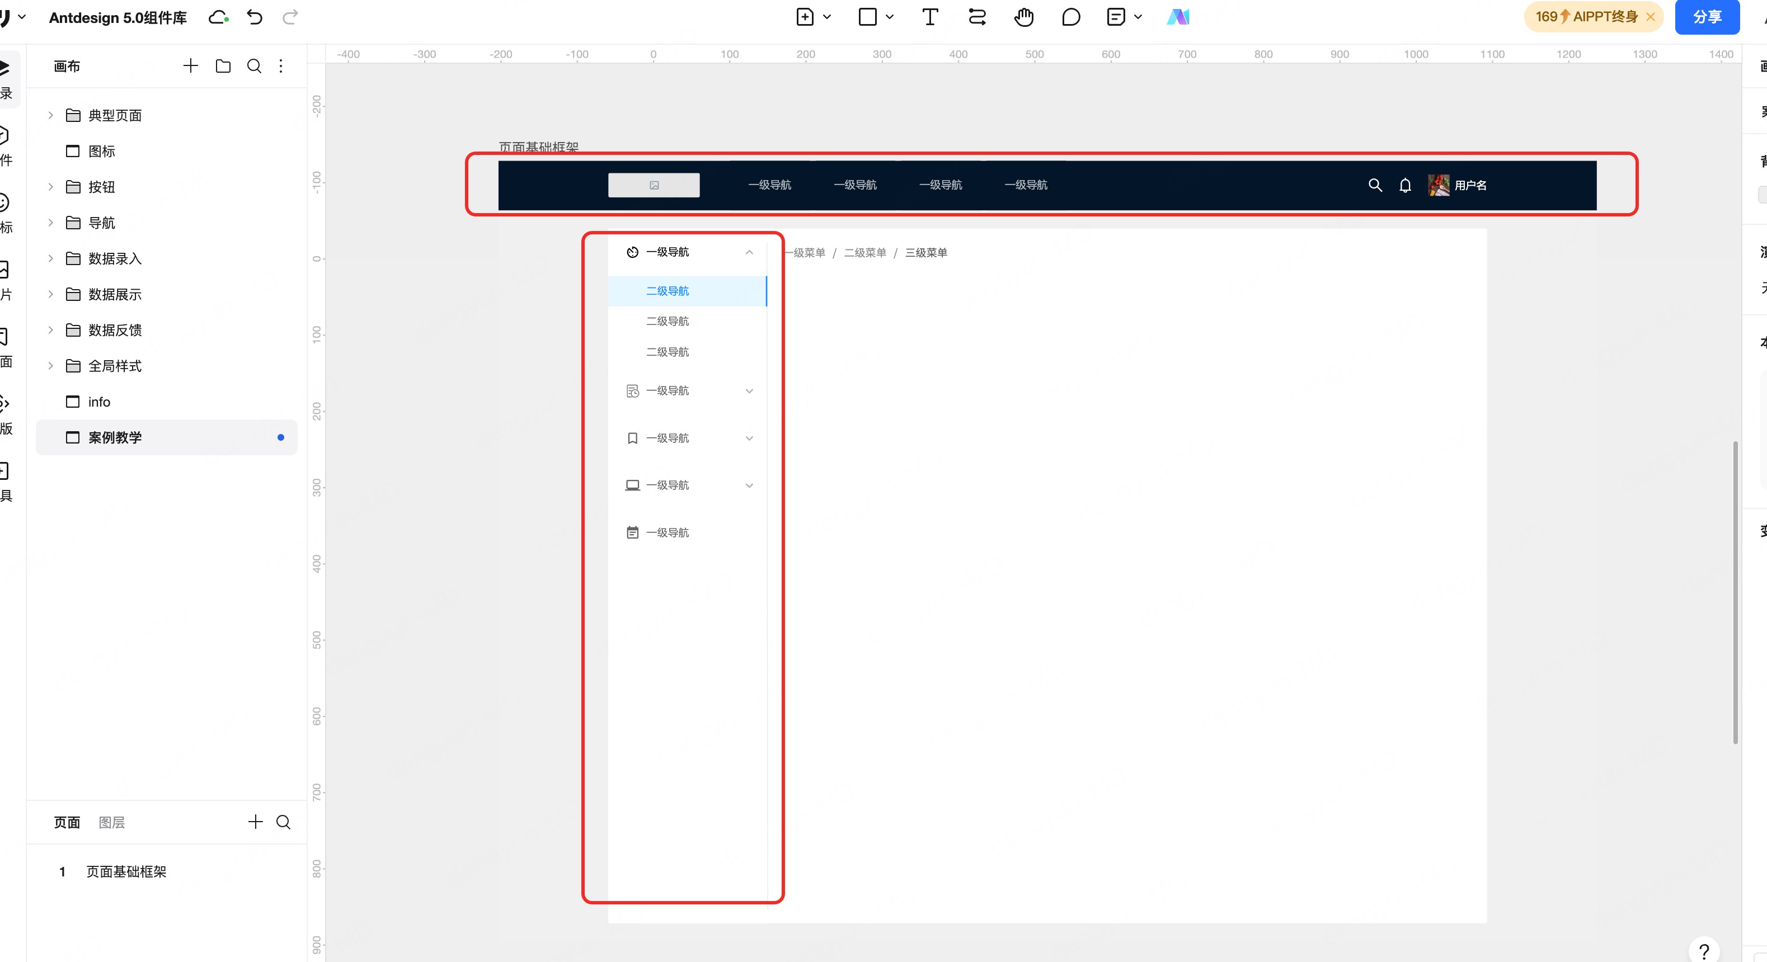Switch to the 图层 tab
Viewport: 1767px width, 962px height.
click(112, 822)
